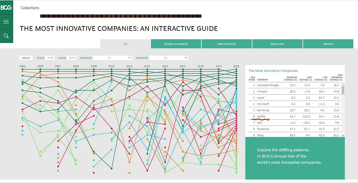Select the Amazon row
Viewport: 358px width, 183px height.
(295, 91)
